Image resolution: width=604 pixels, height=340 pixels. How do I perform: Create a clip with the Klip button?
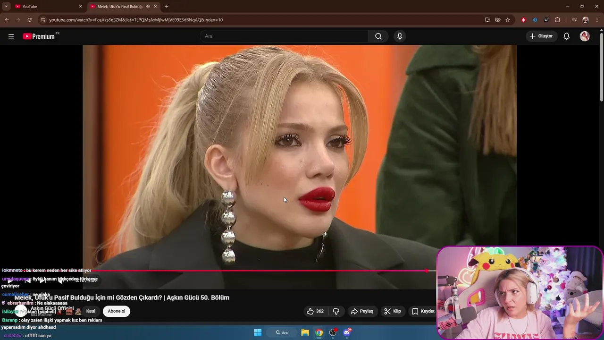tap(393, 311)
